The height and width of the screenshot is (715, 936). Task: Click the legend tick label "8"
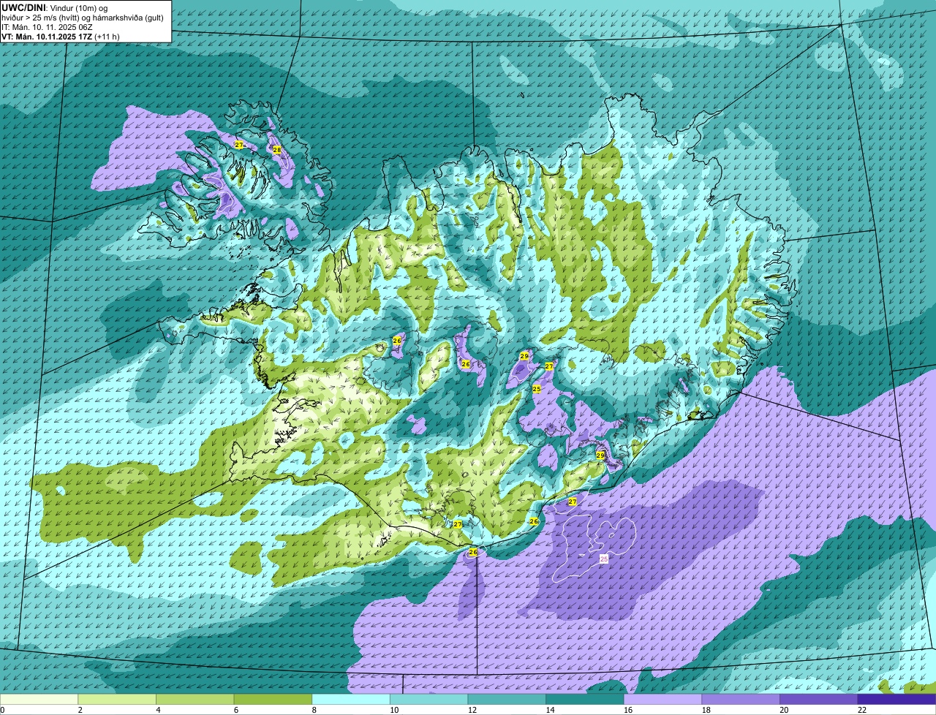point(315,710)
